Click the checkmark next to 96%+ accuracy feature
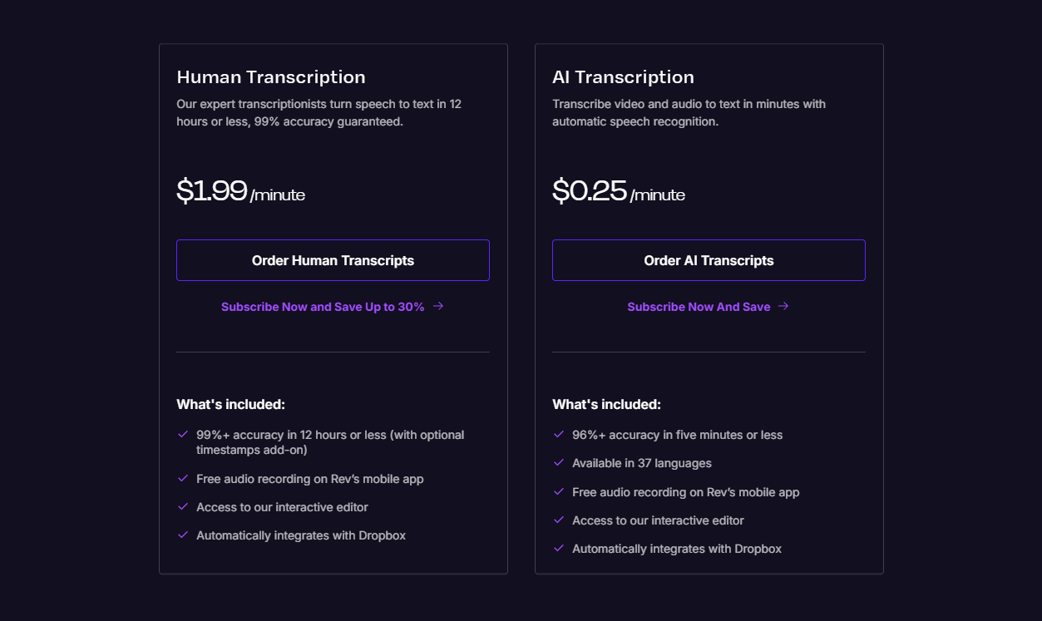The image size is (1042, 621). tap(558, 434)
